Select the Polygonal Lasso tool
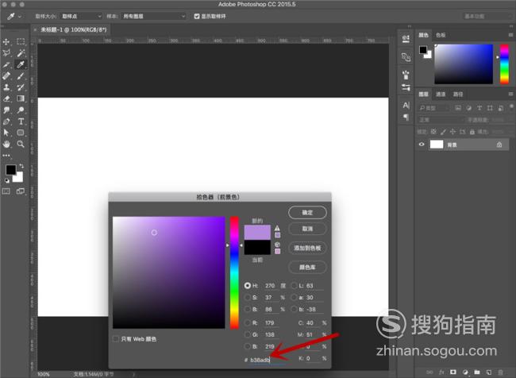 tap(6, 53)
